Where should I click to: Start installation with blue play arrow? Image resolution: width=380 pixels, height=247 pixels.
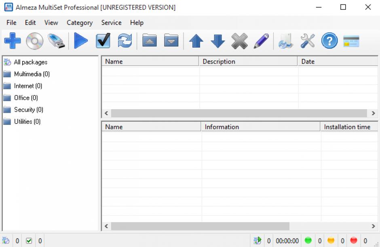(81, 41)
